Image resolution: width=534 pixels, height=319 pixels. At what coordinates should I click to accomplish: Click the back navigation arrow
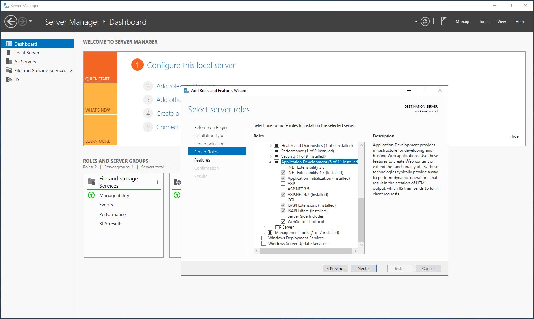pos(11,22)
